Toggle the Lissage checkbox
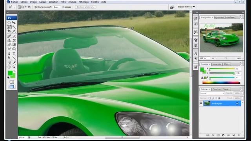Image resolution: width=251 pixels, height=141 pixels. [x=63, y=7]
